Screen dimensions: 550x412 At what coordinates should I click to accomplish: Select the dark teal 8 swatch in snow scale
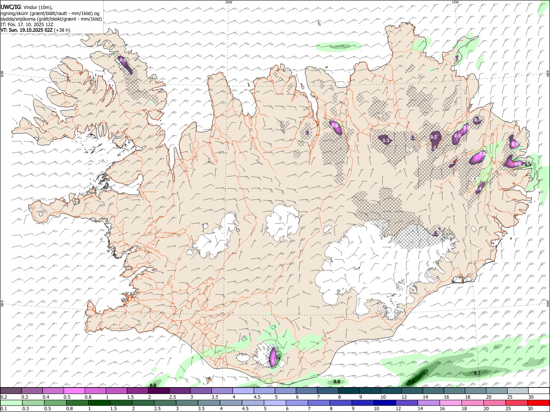(x=349, y=391)
